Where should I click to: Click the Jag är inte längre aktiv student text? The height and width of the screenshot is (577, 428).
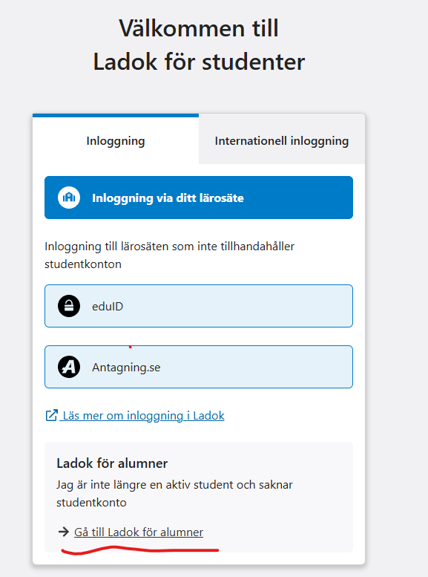174,494
